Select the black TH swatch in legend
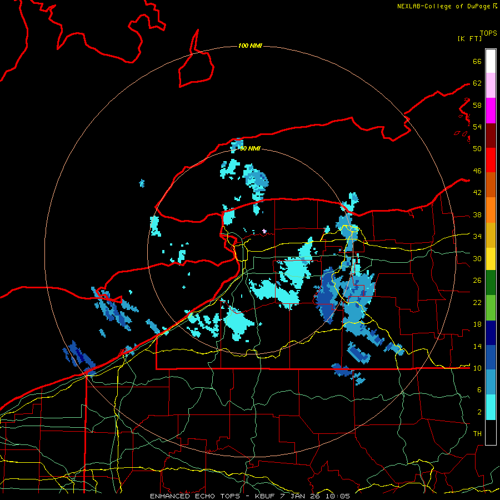 click(491, 432)
